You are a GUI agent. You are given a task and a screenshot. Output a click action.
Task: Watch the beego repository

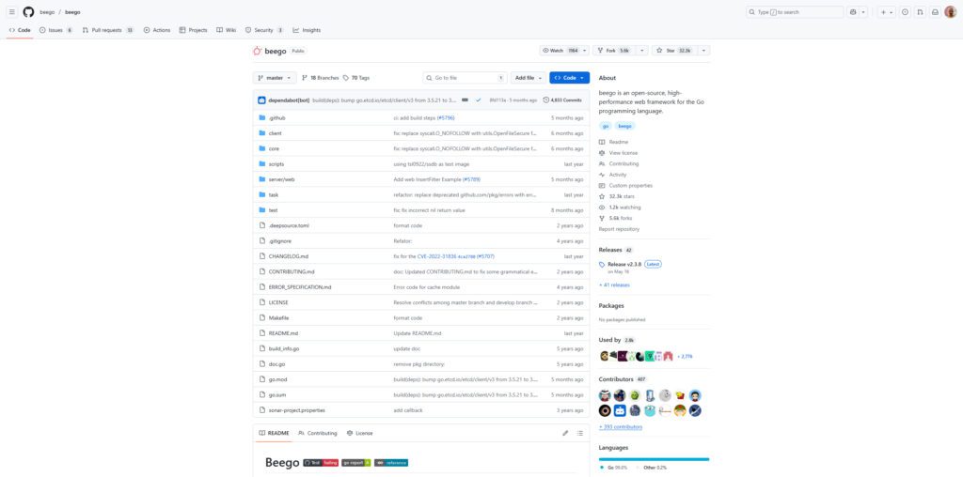coord(560,51)
